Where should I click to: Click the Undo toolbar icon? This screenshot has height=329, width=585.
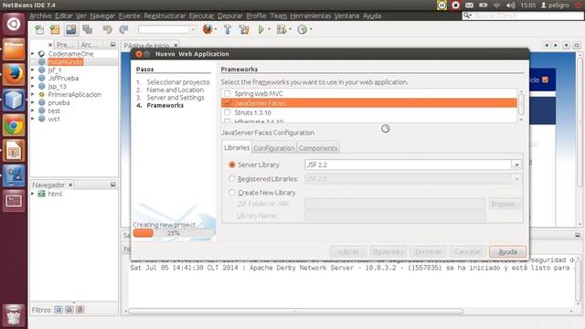(x=108, y=29)
